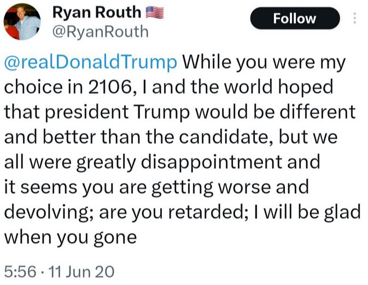Open the @RyanRouth handle link

[x=100, y=31]
